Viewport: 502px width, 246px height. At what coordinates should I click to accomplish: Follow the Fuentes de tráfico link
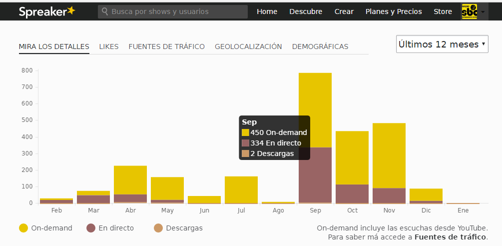tap(450, 237)
